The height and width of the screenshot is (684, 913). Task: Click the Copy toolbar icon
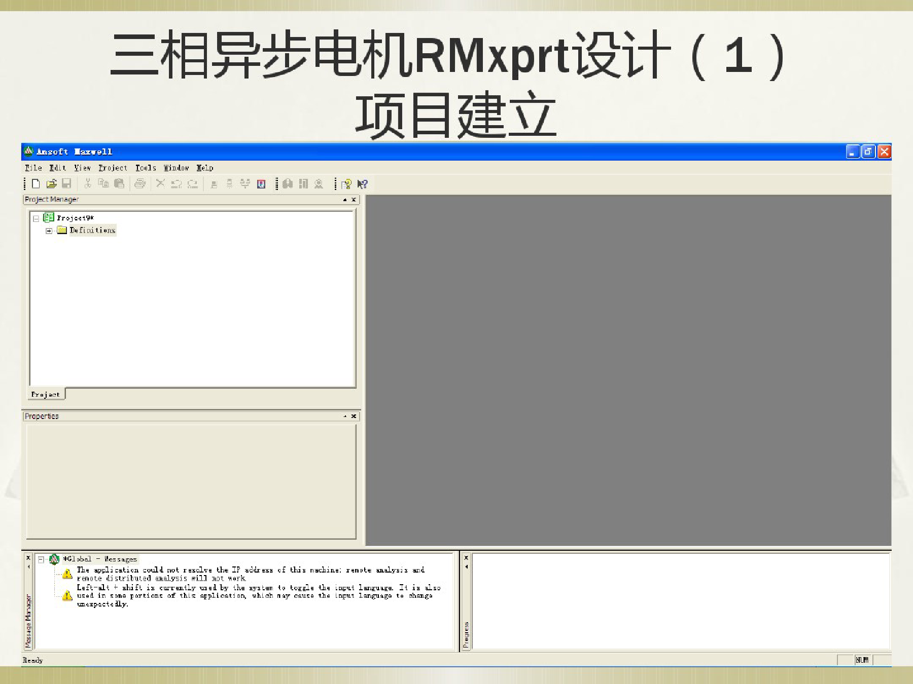103,184
